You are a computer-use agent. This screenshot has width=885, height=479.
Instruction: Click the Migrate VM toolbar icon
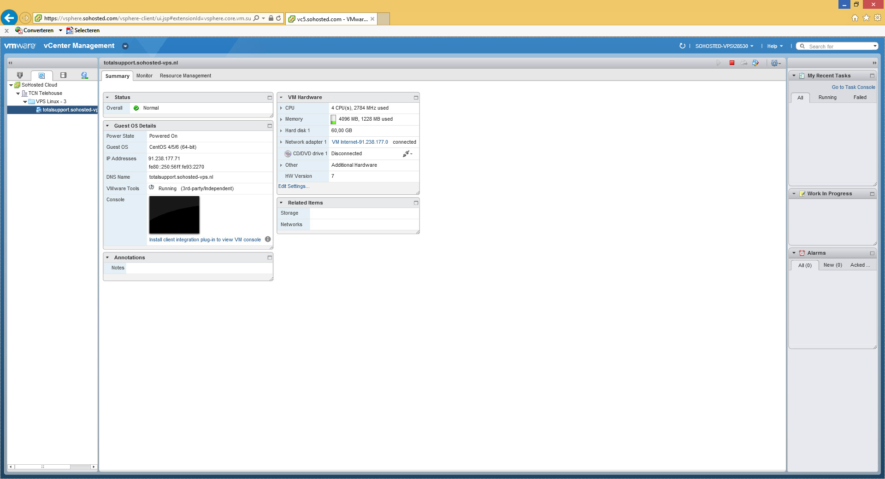(744, 63)
